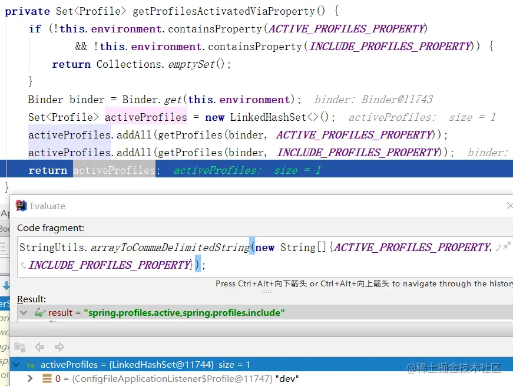Click the back arrow in lower toolbar

coord(39,347)
